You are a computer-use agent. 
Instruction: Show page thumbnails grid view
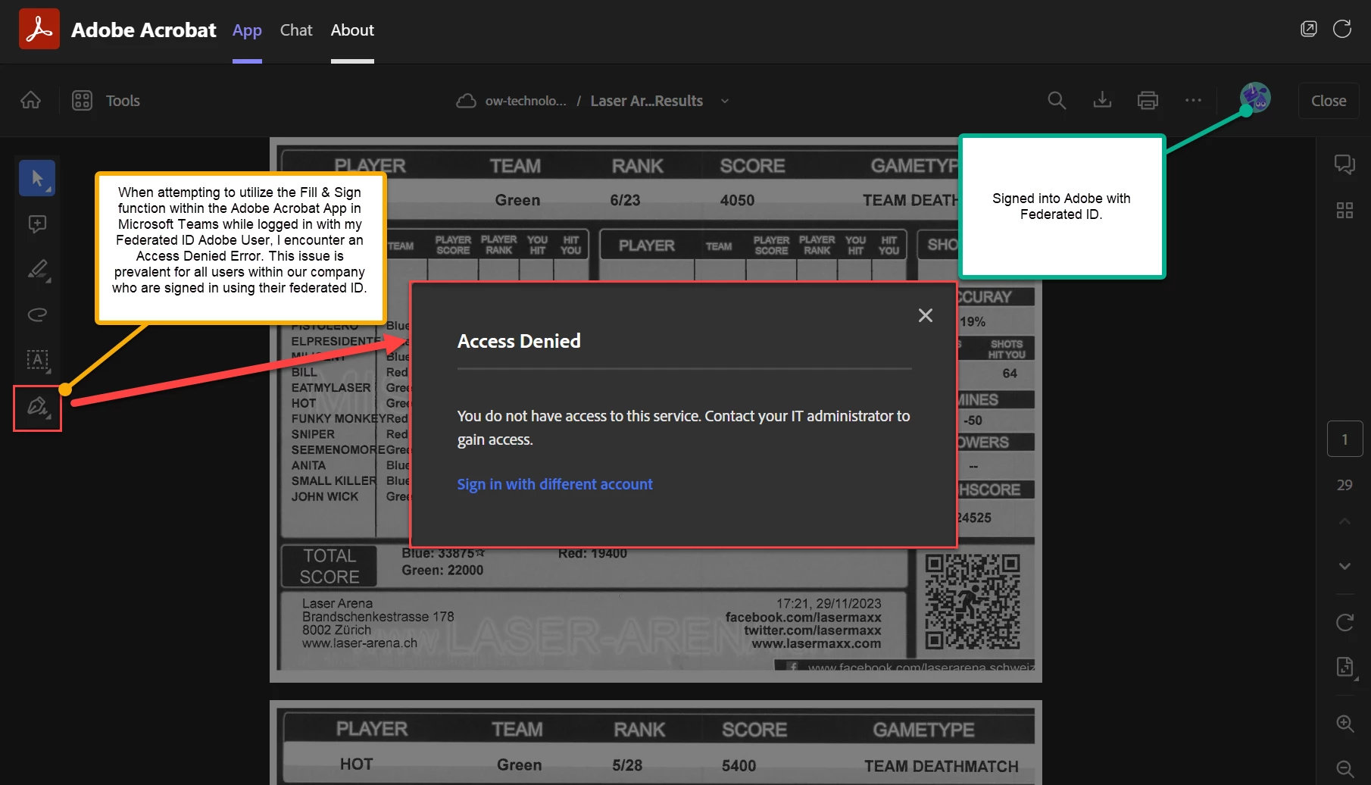click(1344, 210)
